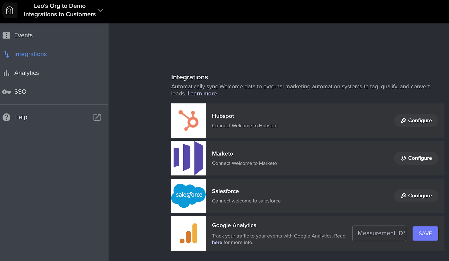
Task: Expand the organization switcher chevron
Action: pos(100,10)
